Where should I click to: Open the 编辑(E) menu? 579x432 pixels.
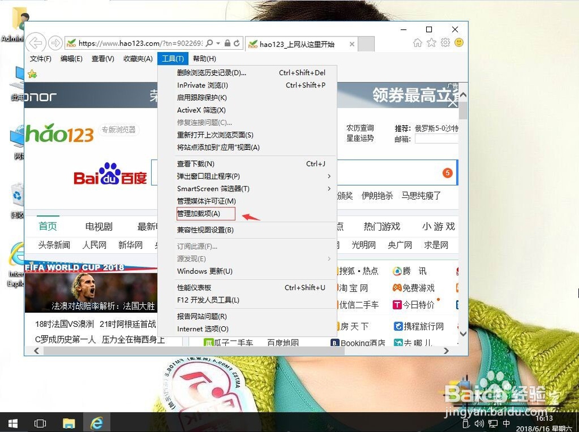click(71, 58)
